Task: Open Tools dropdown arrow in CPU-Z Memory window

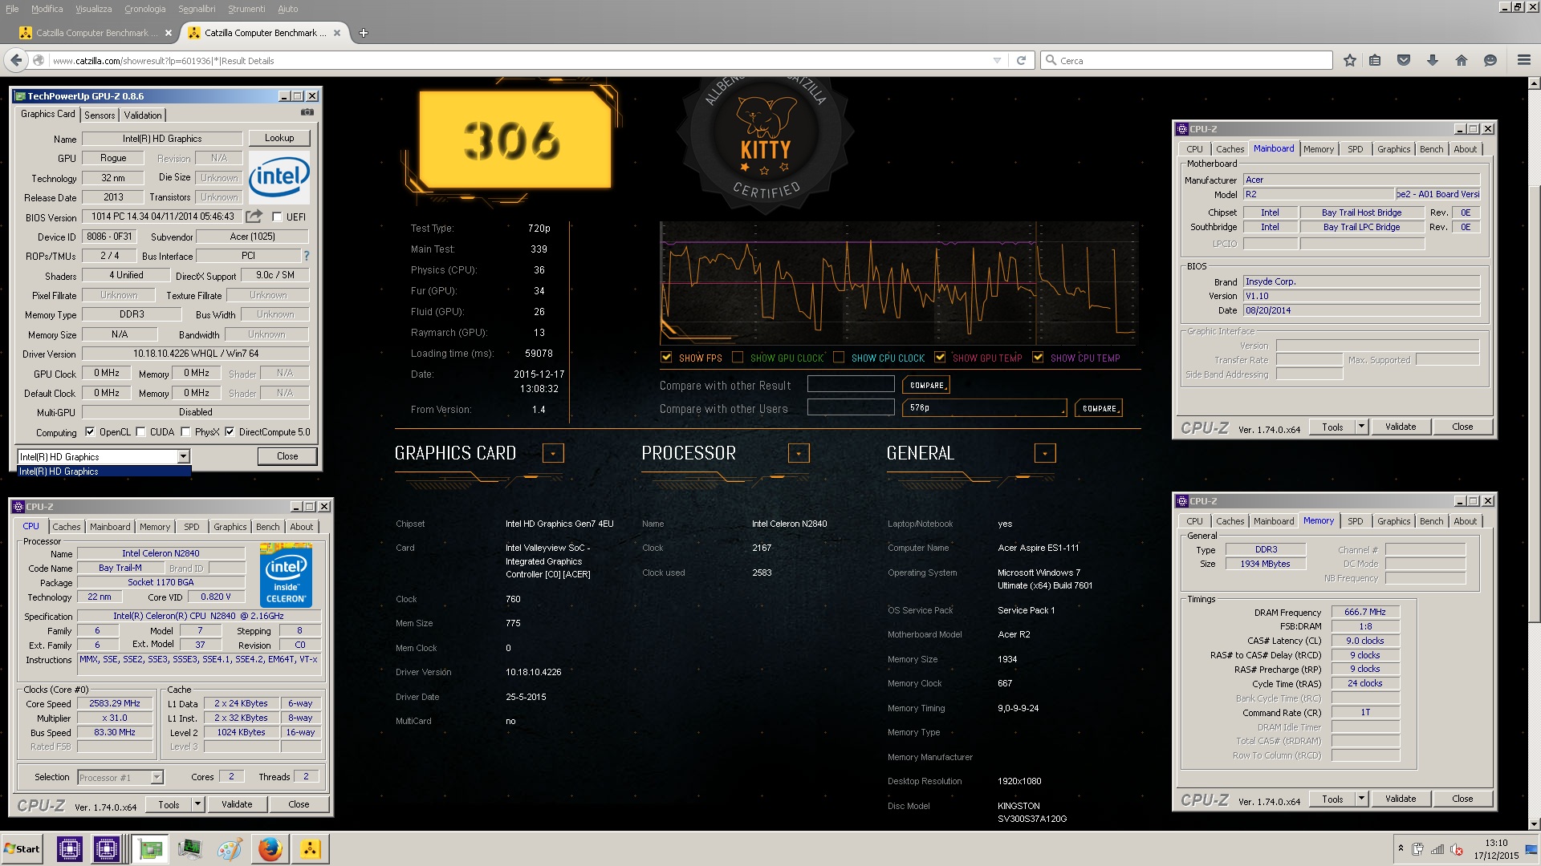Action: point(1361,798)
